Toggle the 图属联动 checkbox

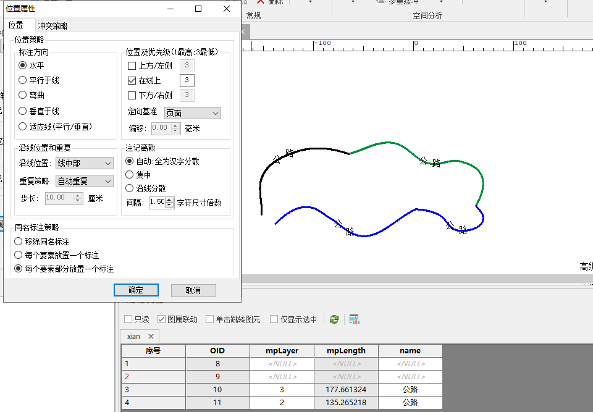point(162,319)
